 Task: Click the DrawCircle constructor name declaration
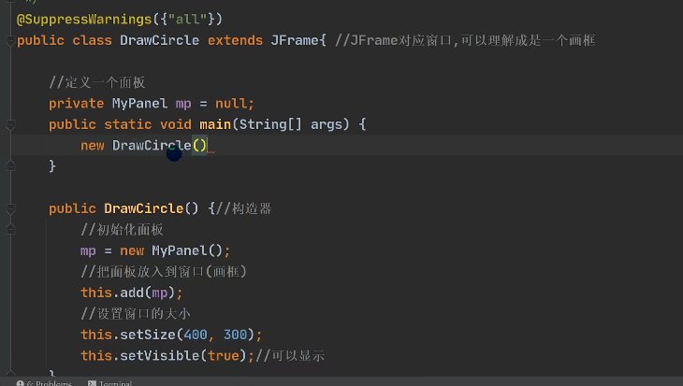pyautogui.click(x=143, y=208)
